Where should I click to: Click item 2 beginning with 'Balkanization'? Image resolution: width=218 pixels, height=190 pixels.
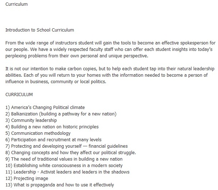(x=61, y=114)
